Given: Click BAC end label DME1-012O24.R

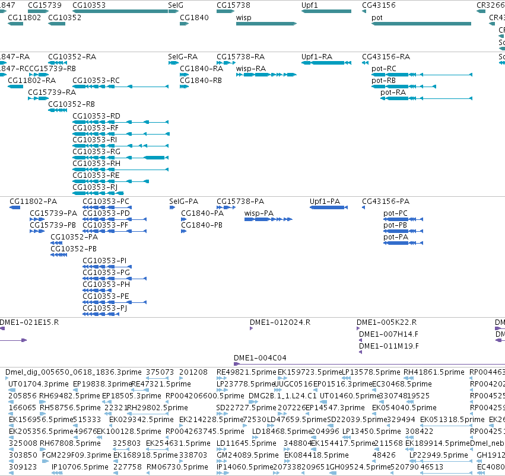Looking at the screenshot, I should click(280, 322).
